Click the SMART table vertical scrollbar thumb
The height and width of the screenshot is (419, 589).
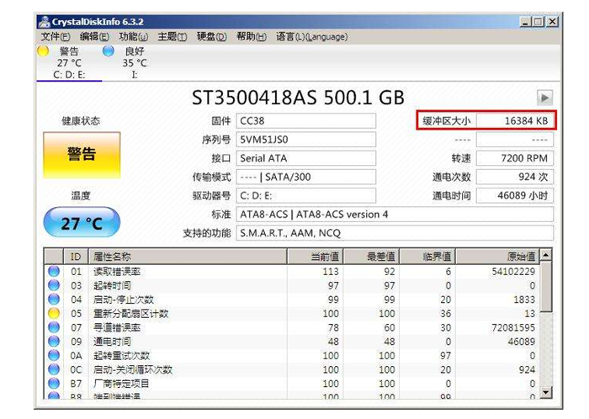click(546, 286)
